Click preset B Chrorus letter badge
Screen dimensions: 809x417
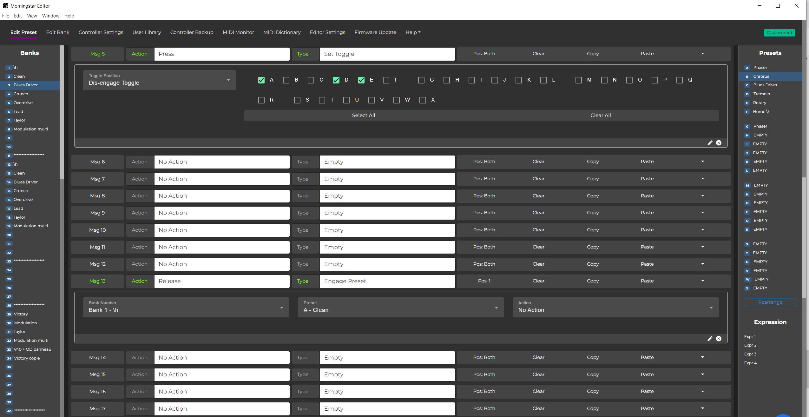tap(747, 76)
